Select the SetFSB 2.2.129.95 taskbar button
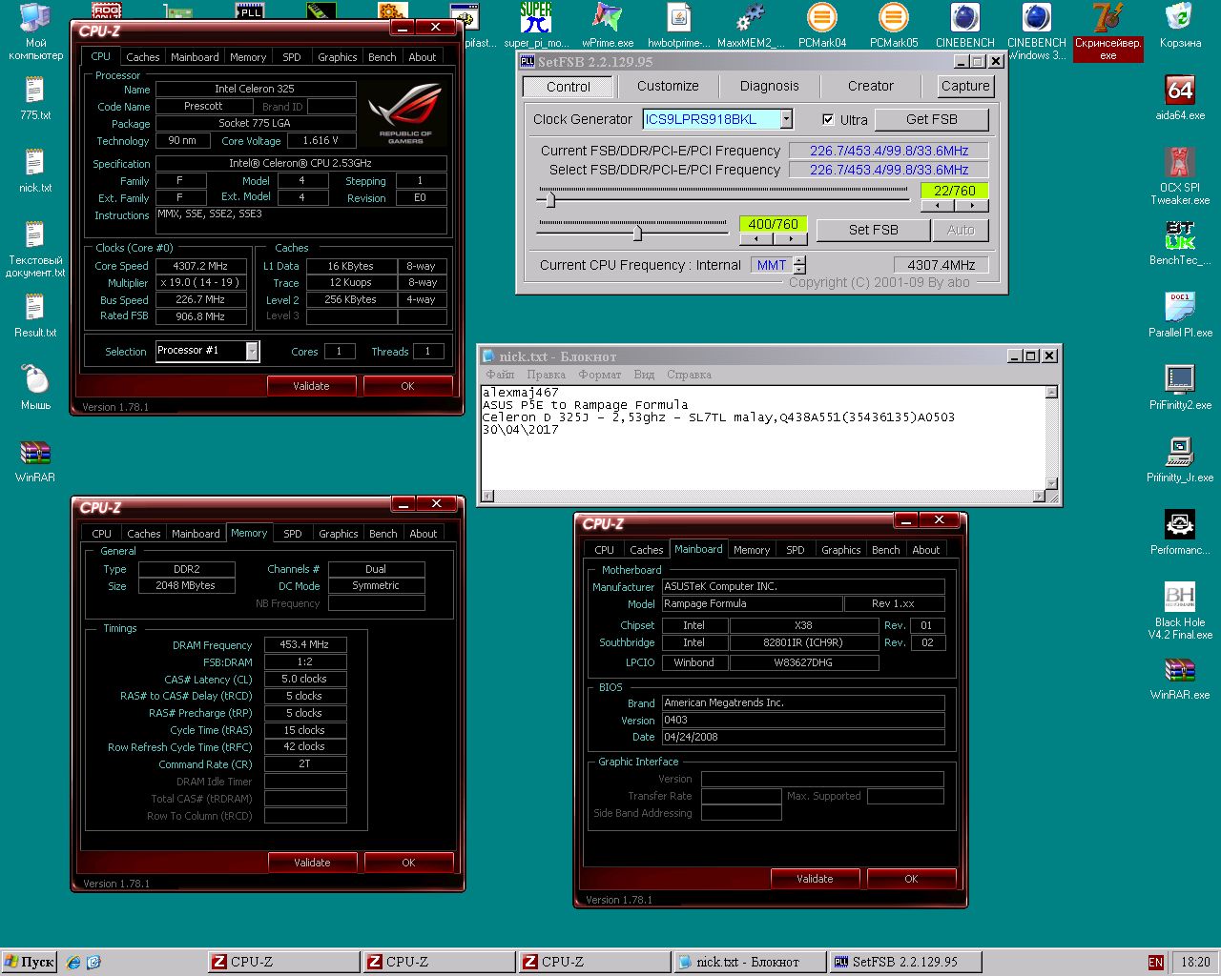The image size is (1221, 976). pos(904,962)
